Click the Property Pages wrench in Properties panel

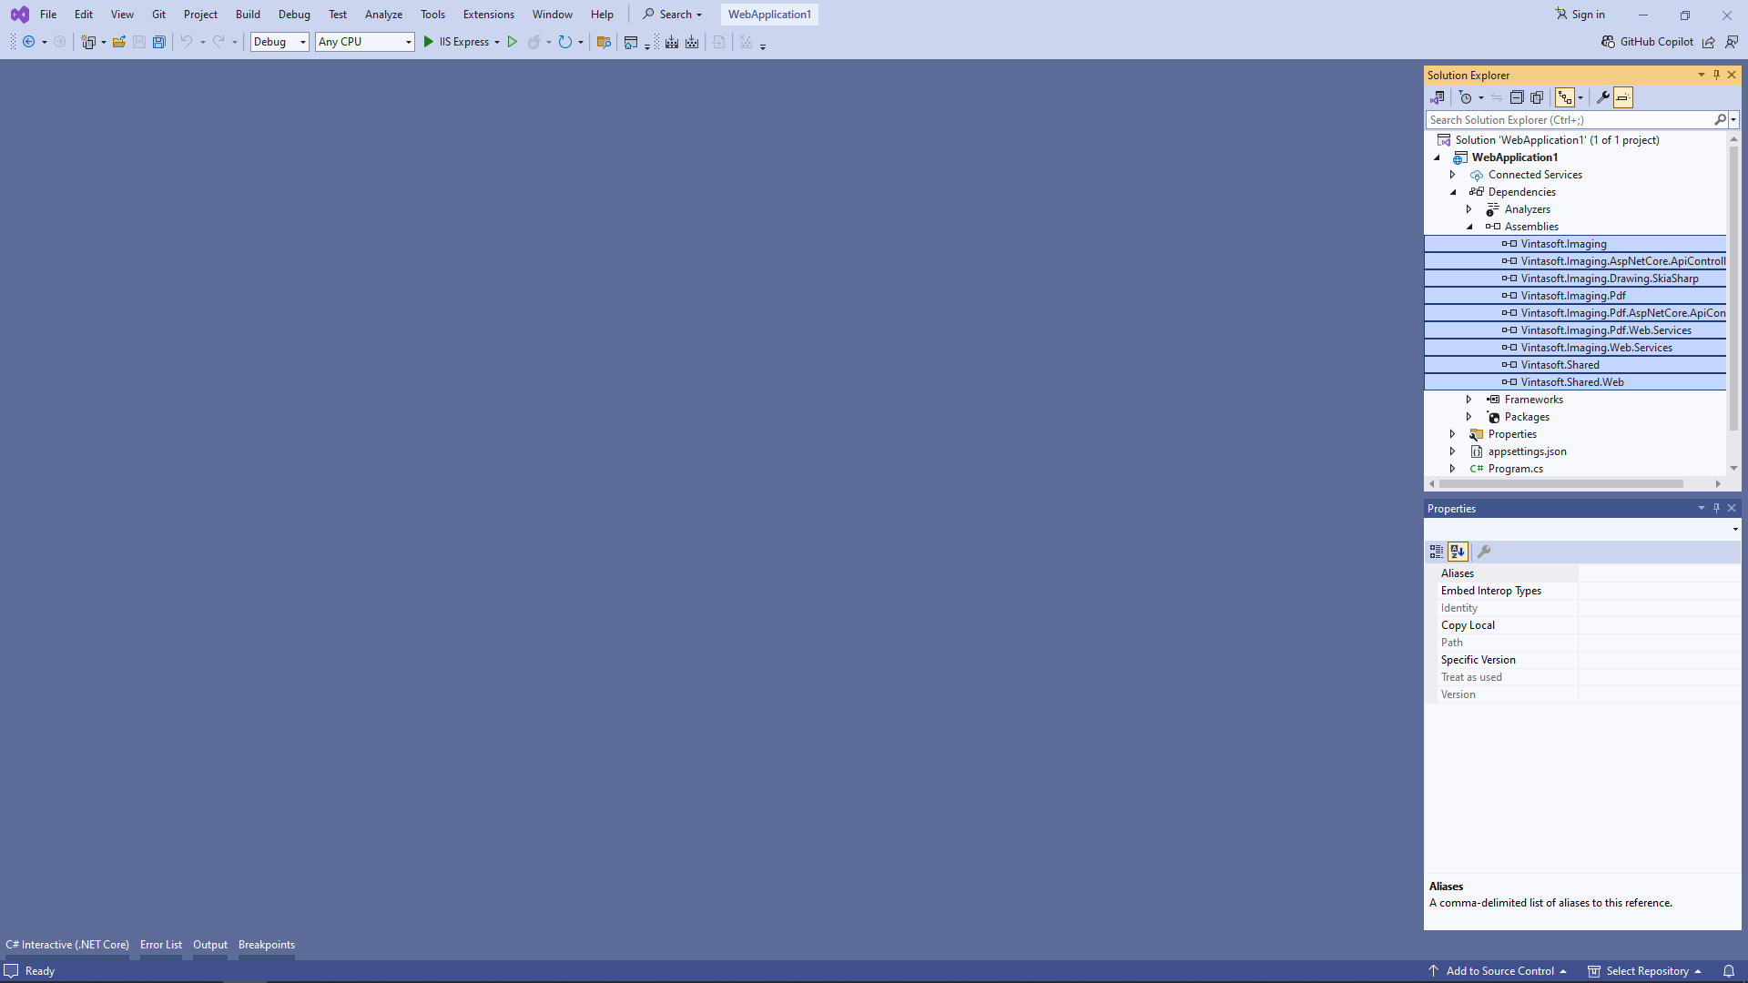[x=1484, y=552]
